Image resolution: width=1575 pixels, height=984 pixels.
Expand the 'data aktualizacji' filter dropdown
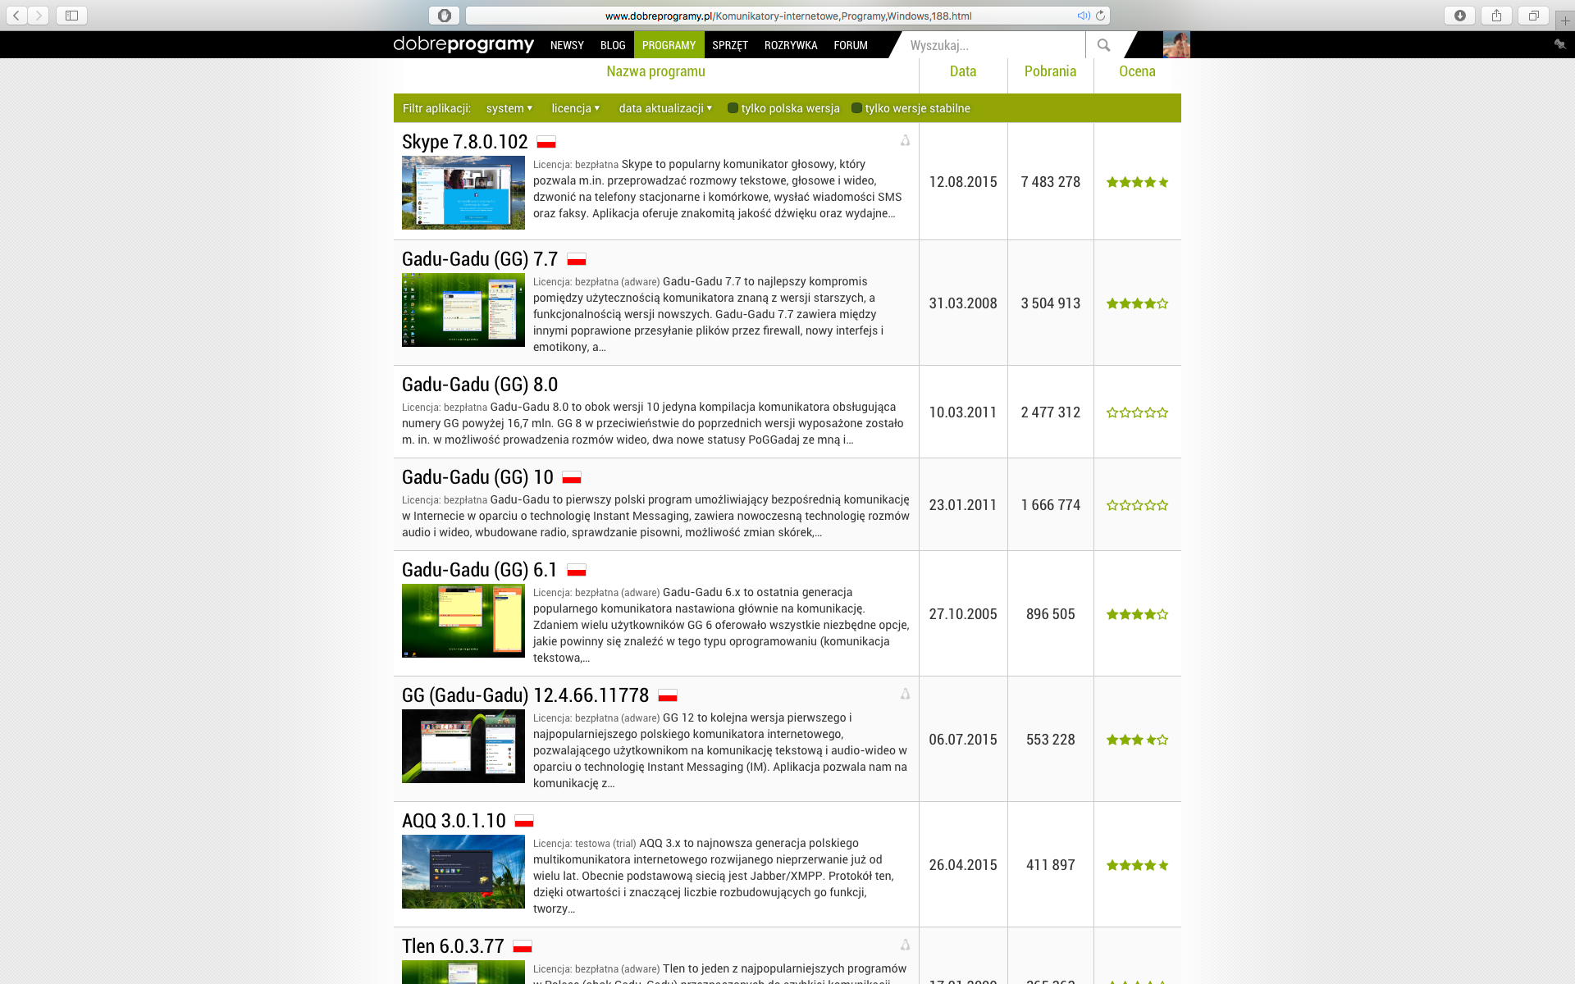[665, 108]
